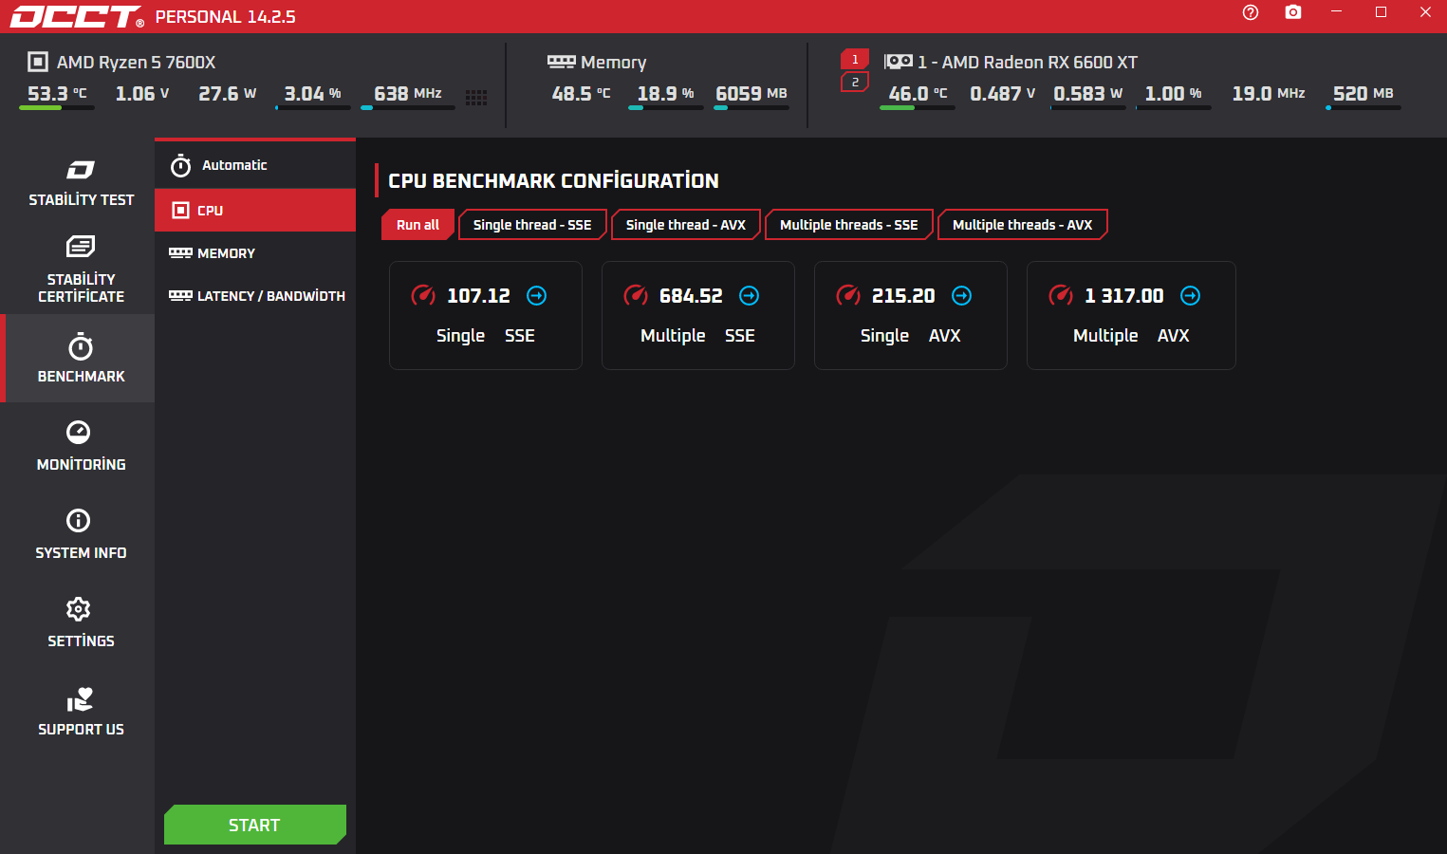
Task: Open the help question mark icon
Action: click(x=1251, y=12)
